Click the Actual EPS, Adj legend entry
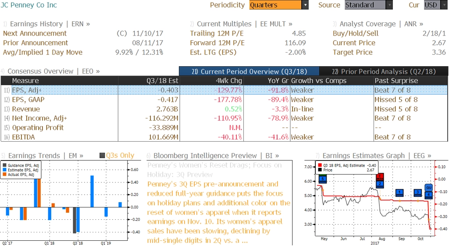Screen dimensions: 449x246 pyautogui.click(x=18, y=175)
